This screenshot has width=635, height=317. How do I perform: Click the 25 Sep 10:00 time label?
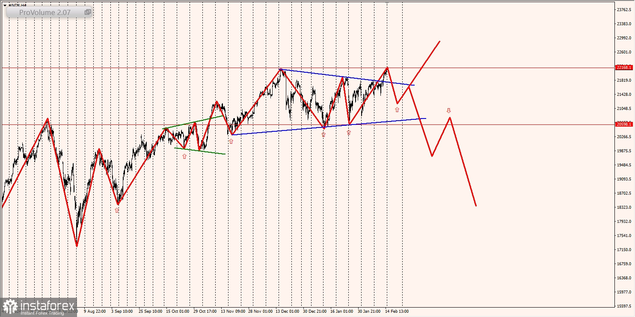pos(150,311)
